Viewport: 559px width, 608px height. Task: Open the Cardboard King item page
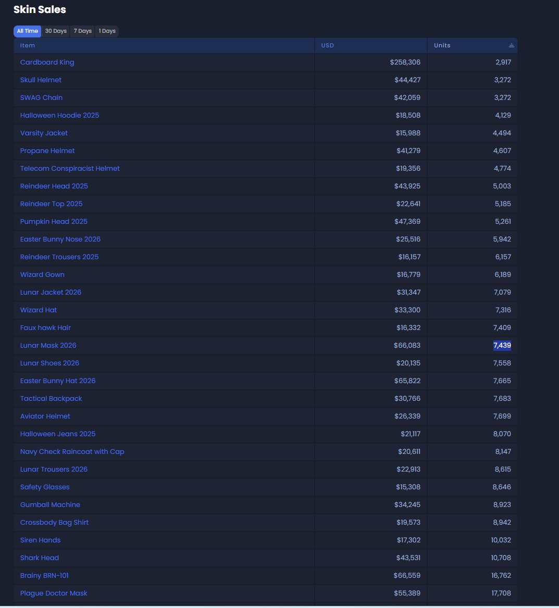[x=47, y=62]
